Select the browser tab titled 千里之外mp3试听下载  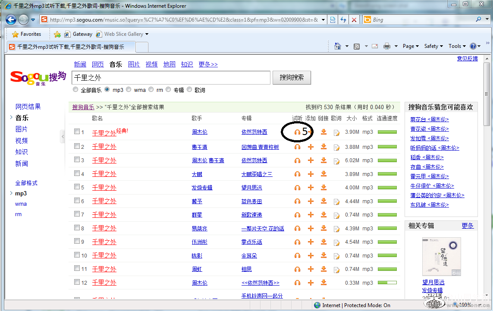[71, 47]
